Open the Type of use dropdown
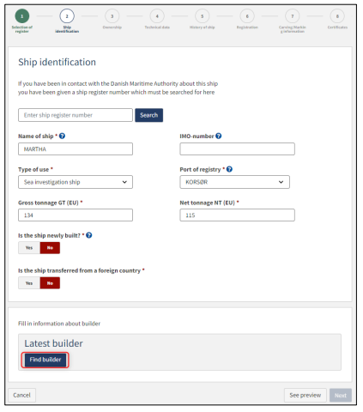The width and height of the screenshot is (363, 412). coord(76,182)
